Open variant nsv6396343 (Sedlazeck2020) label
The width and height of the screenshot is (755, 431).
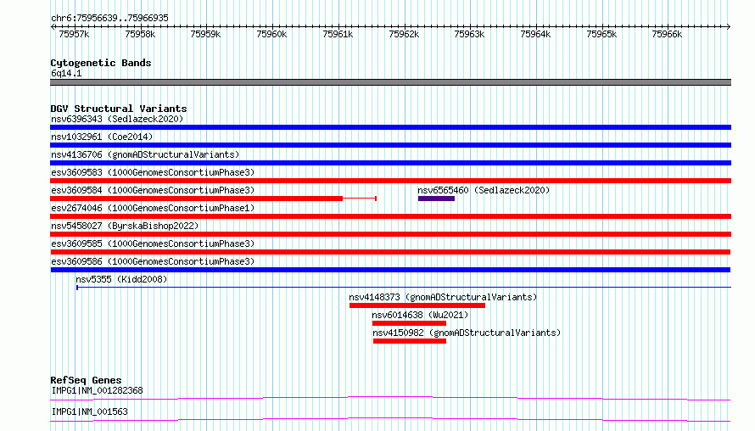click(x=117, y=119)
